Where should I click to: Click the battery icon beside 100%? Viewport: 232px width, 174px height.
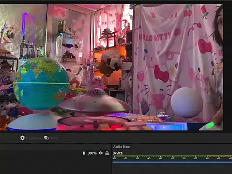click(x=84, y=153)
